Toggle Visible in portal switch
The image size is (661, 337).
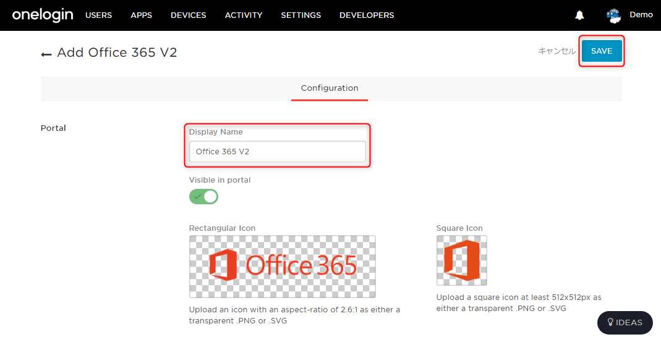point(203,196)
